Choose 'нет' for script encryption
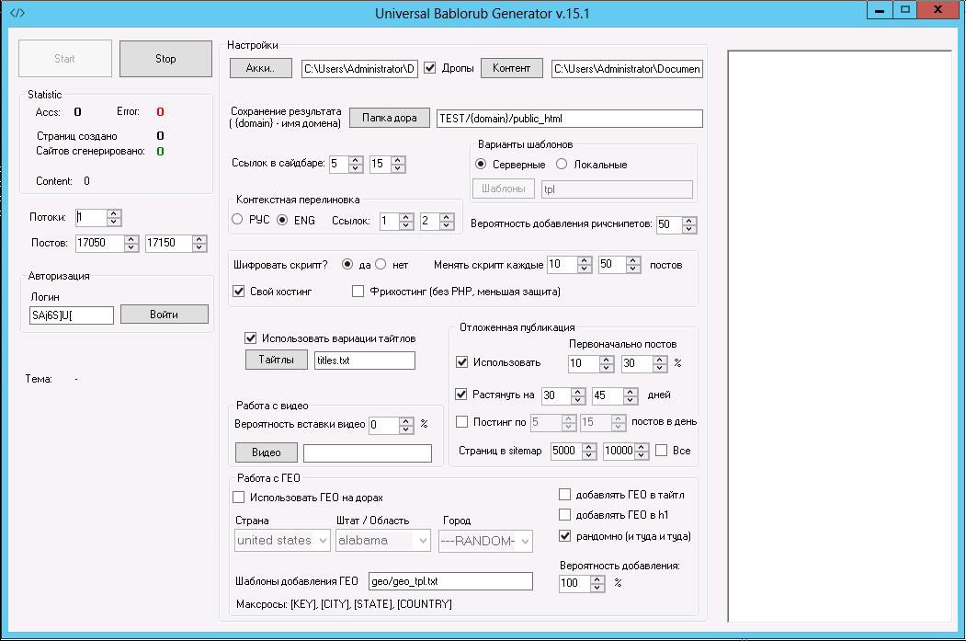966x641 pixels. (x=381, y=265)
